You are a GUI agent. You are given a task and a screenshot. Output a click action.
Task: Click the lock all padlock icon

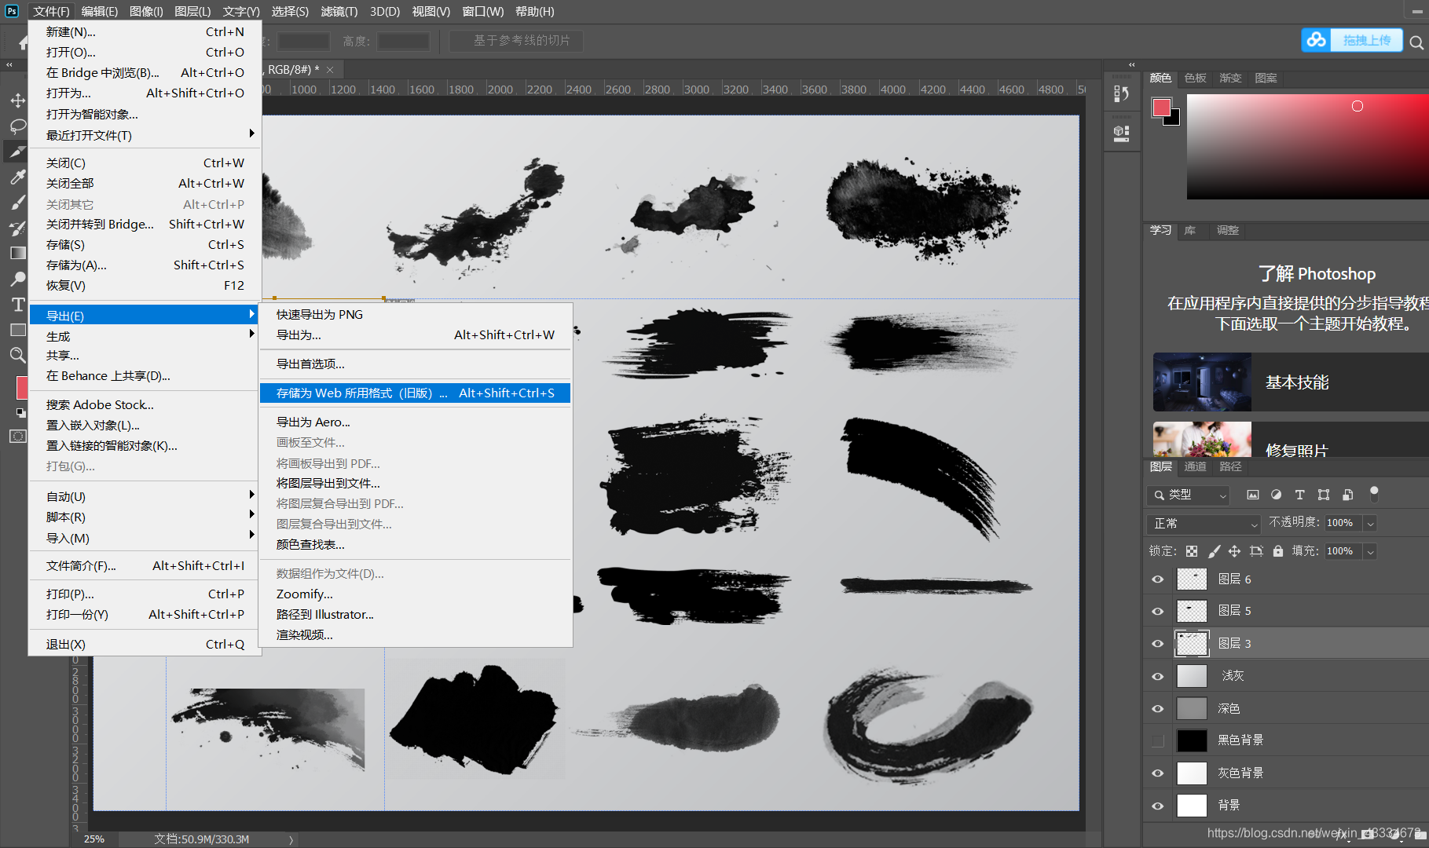tap(1278, 551)
